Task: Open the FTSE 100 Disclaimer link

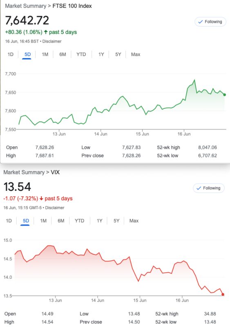Action: tap(52, 41)
